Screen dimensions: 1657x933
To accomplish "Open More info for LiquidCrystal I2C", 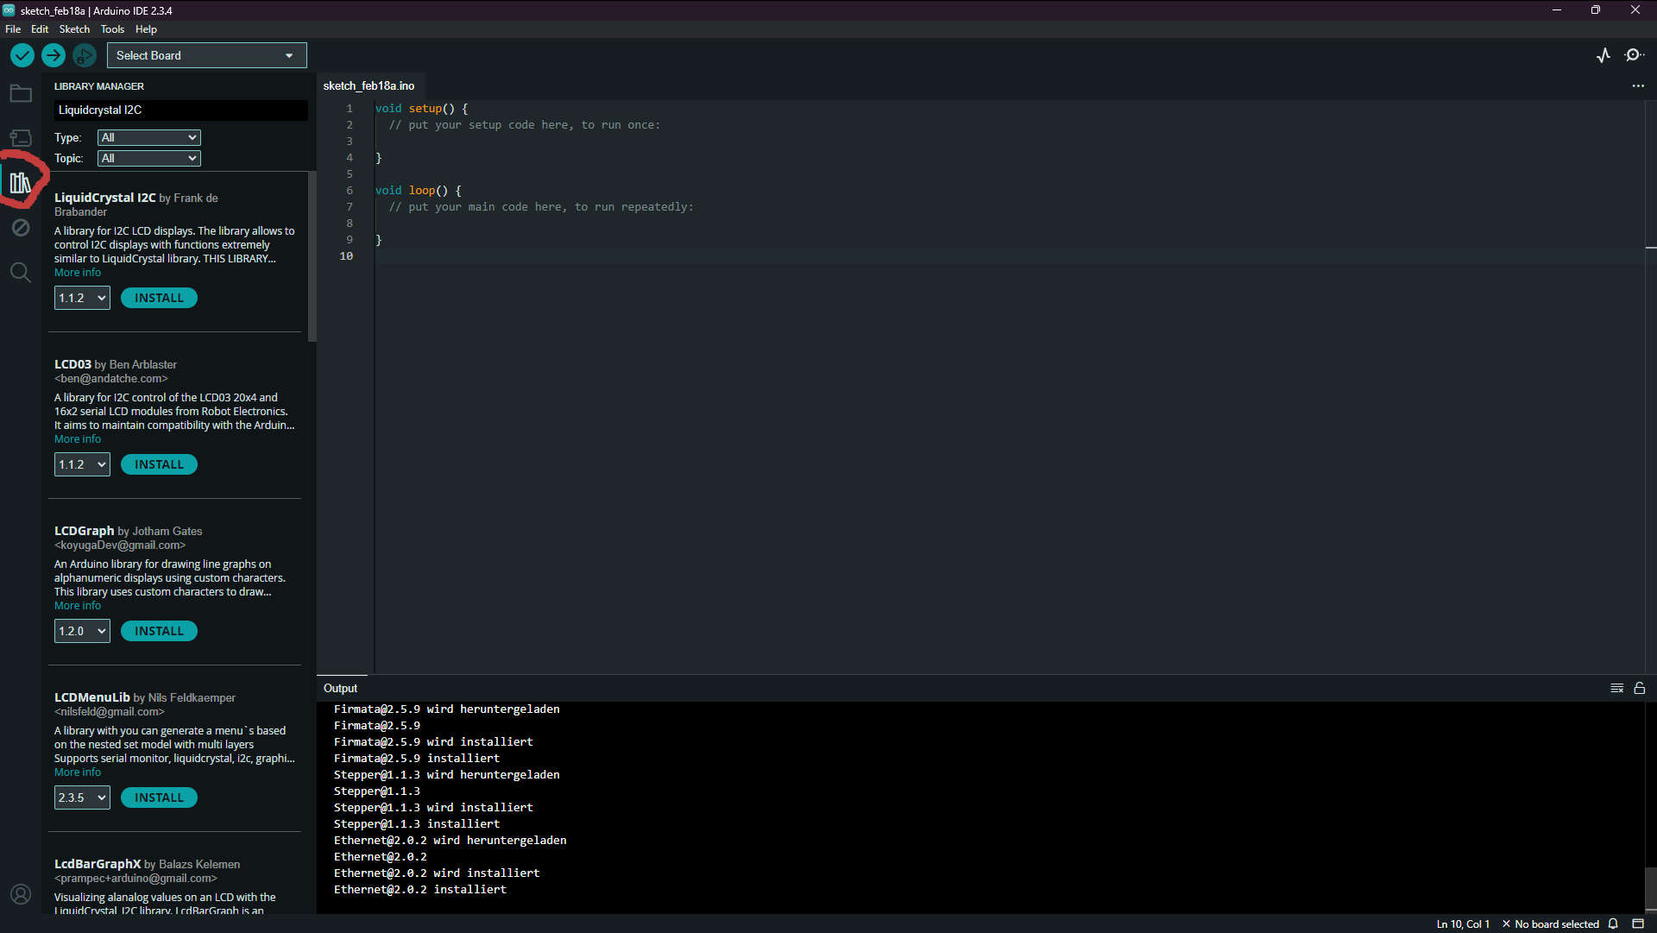I will click(x=78, y=273).
